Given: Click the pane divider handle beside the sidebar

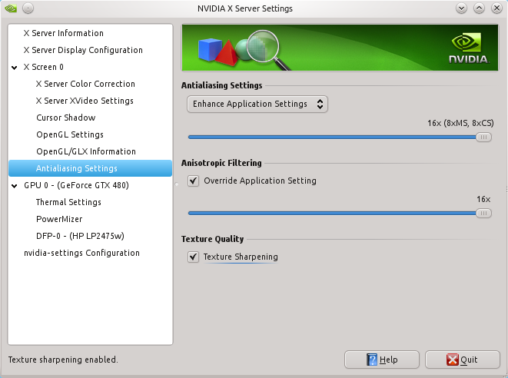Looking at the screenshot, I should [x=177, y=184].
